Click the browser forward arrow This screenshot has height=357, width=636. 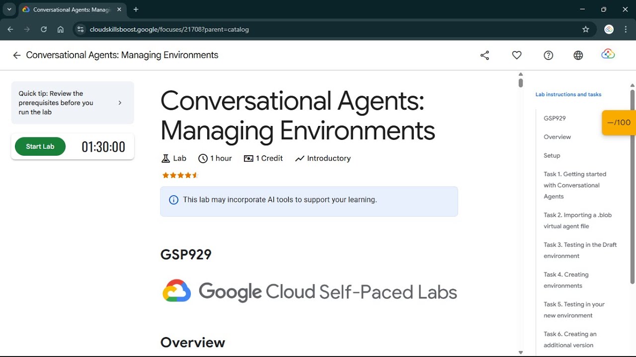pos(27,29)
